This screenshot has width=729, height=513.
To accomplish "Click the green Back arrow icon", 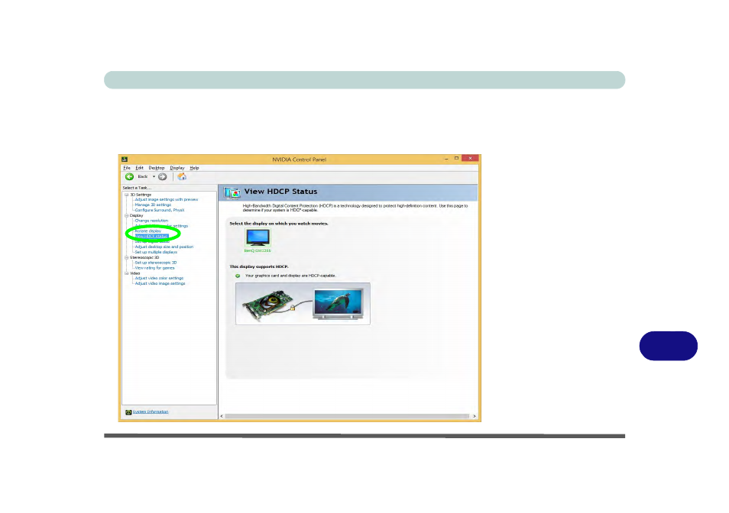I will click(129, 177).
